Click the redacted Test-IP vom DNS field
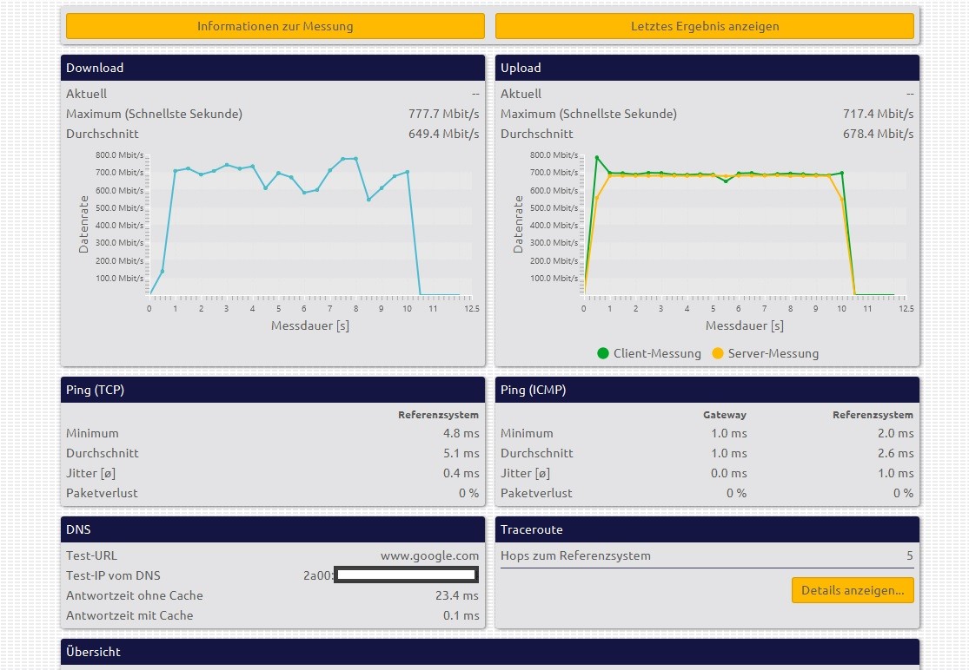The image size is (969, 670). click(406, 575)
